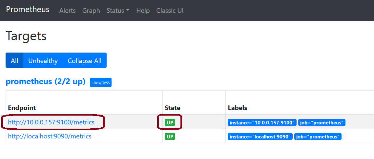This screenshot has height=159, width=374.
Task: Click the instance="10.0.0.157:9100" label badge
Action: pos(262,123)
